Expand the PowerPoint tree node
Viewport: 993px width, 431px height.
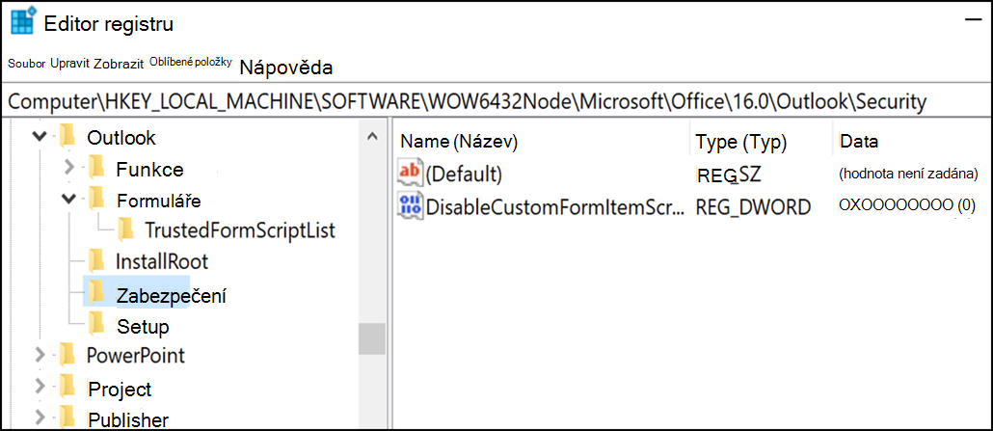pos(40,354)
